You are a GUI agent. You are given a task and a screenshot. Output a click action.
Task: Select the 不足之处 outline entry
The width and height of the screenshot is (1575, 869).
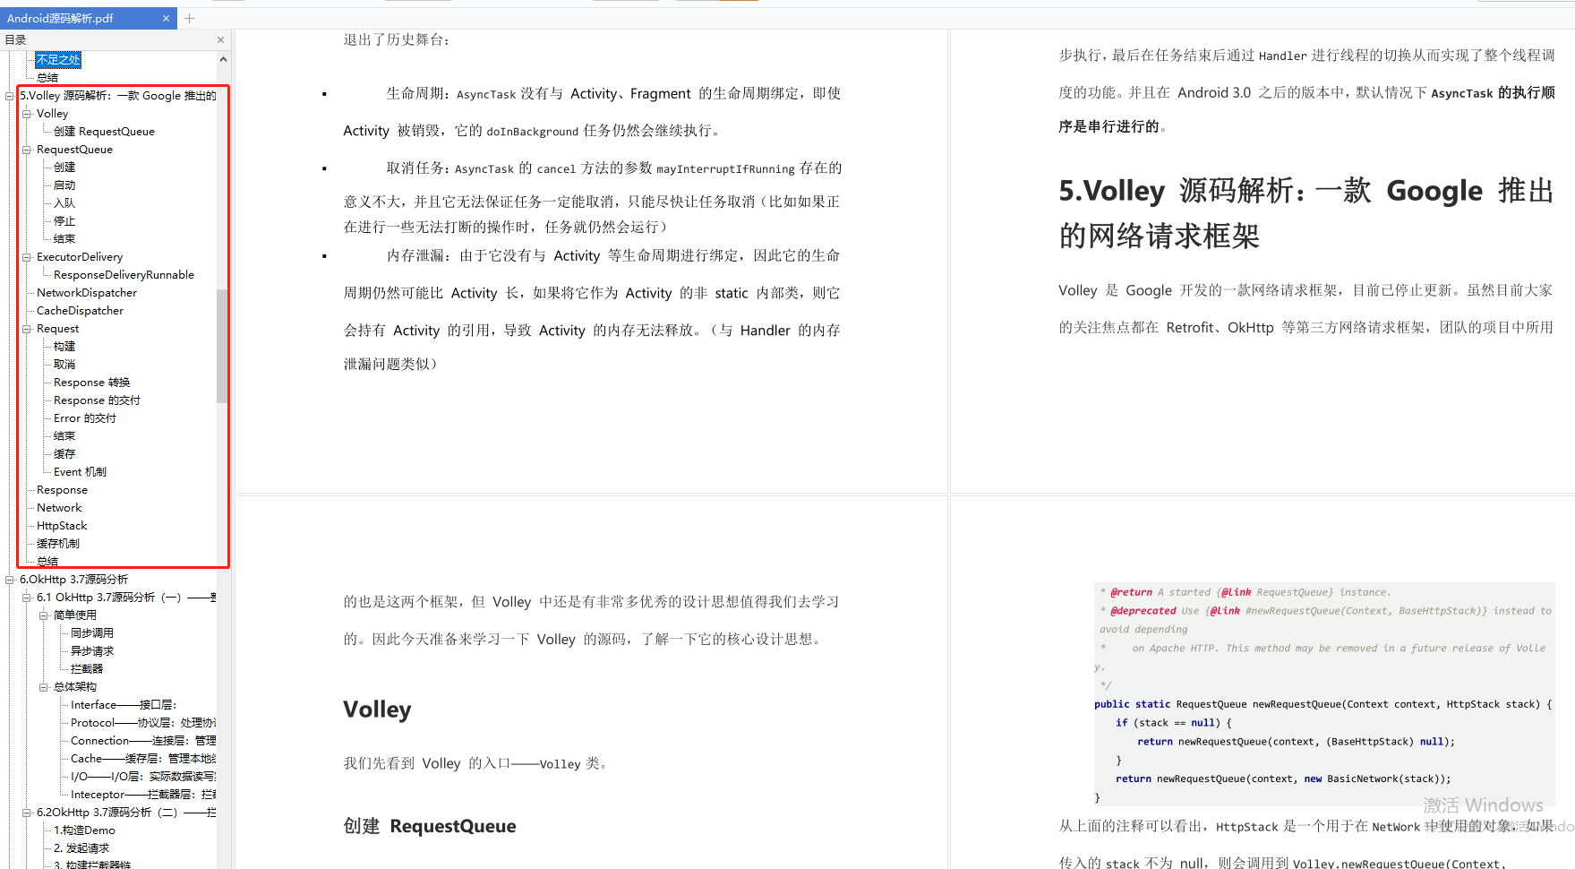(x=58, y=59)
